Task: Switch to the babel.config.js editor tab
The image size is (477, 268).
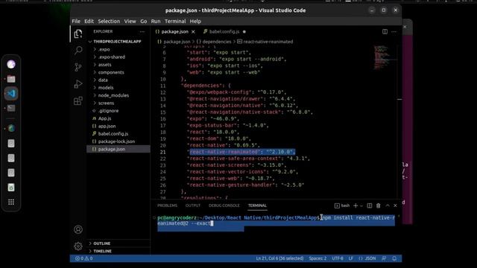Action: coord(224,31)
